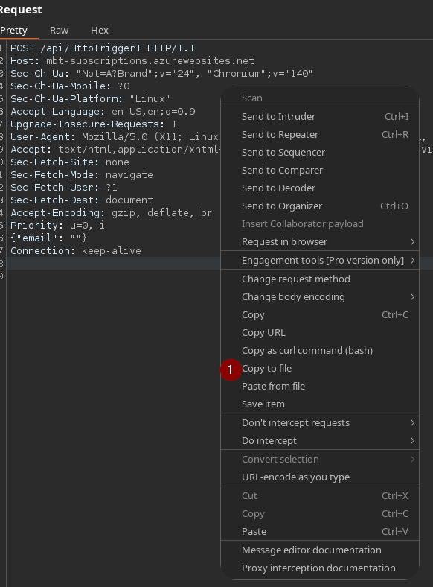This screenshot has width=433, height=587.
Task: Choose Send to Repeater
Action: pyautogui.click(x=320, y=134)
